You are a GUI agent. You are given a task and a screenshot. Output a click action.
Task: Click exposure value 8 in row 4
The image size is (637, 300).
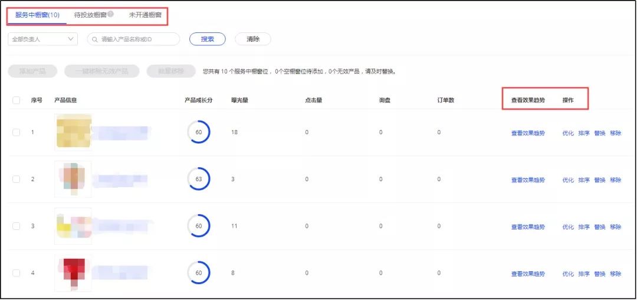click(x=233, y=274)
